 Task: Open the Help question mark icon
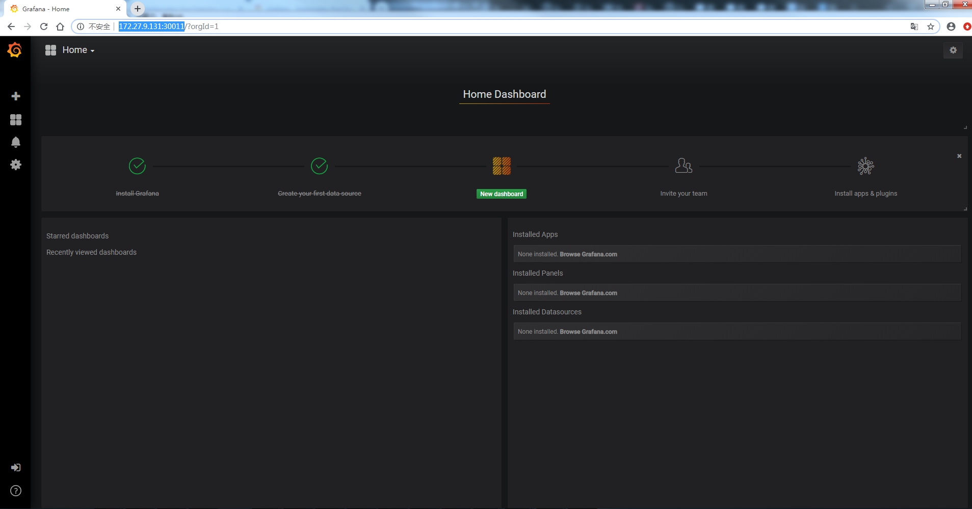point(16,491)
